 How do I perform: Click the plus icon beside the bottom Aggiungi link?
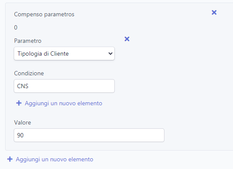click(10, 159)
